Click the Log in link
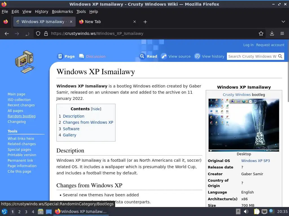 tap(248, 45)
